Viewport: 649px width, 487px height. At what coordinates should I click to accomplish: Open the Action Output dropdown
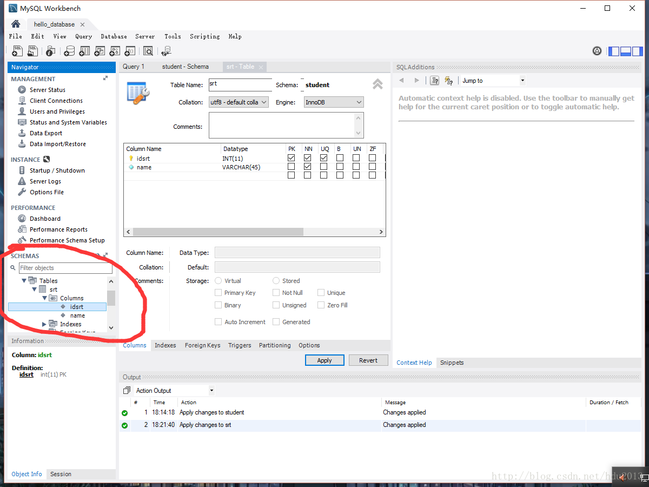click(174, 391)
